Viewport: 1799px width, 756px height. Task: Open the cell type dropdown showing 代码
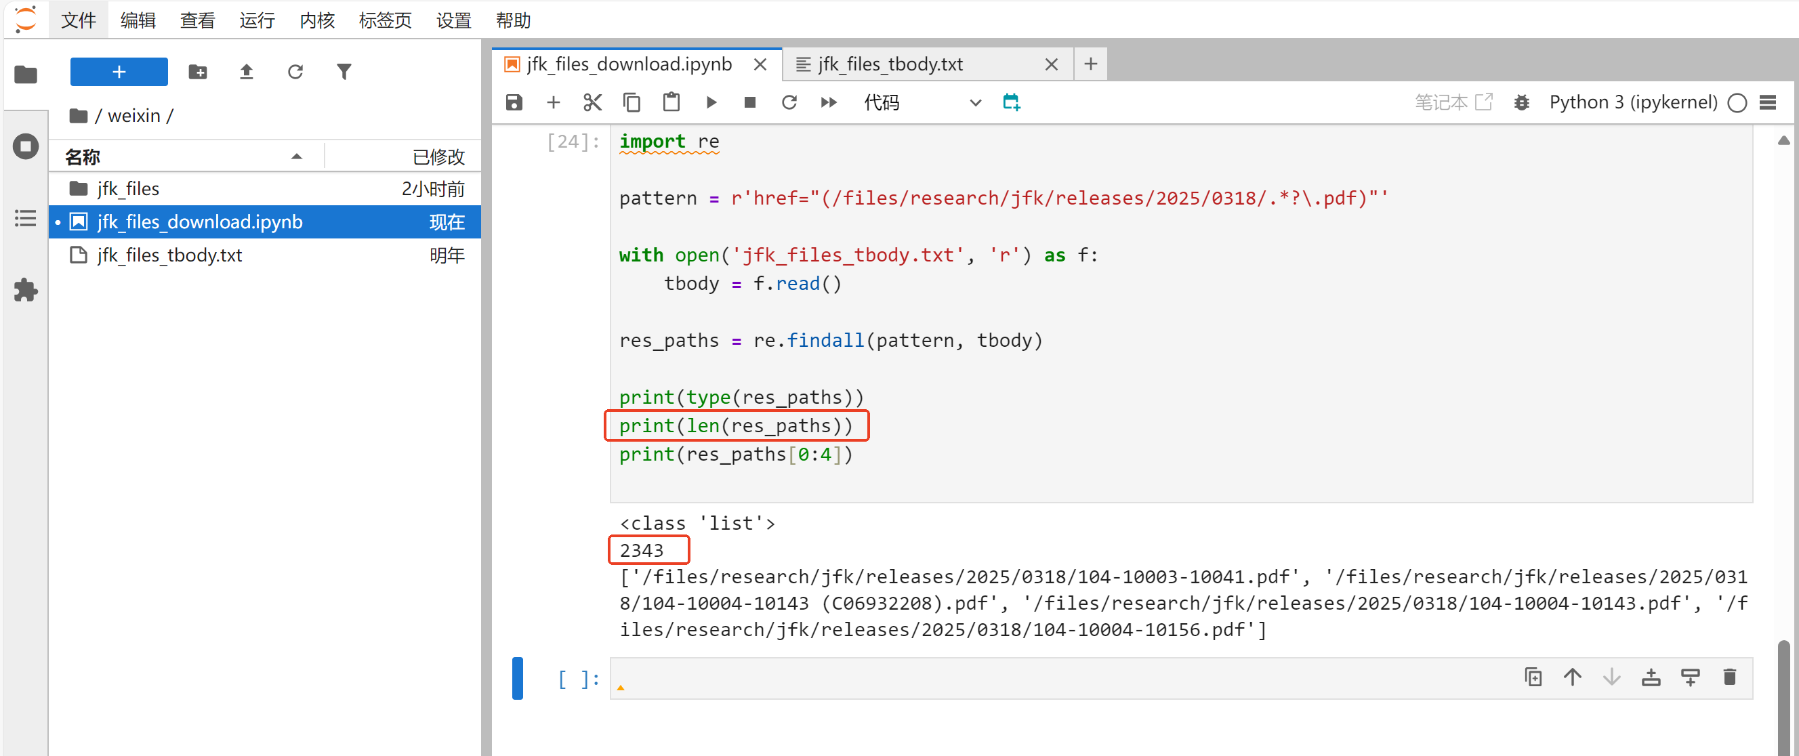pyautogui.click(x=921, y=102)
